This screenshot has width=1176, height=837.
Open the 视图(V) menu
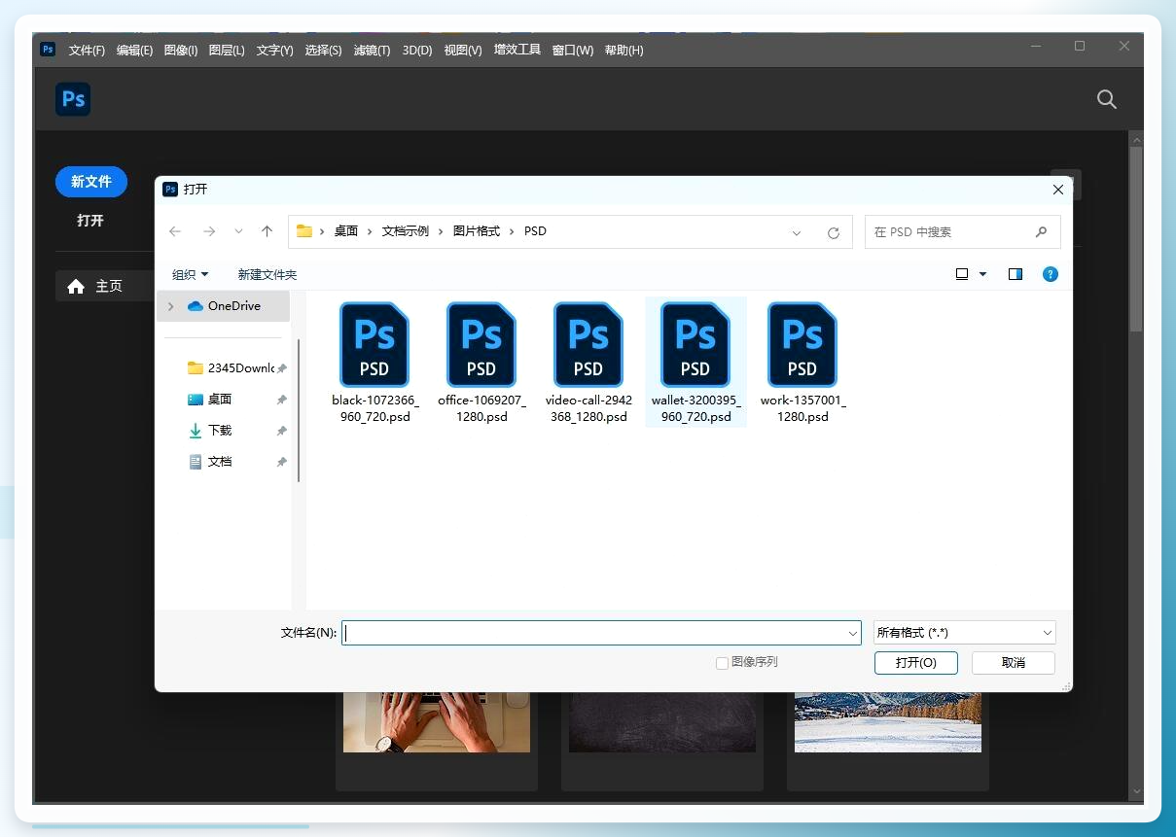pyautogui.click(x=463, y=50)
